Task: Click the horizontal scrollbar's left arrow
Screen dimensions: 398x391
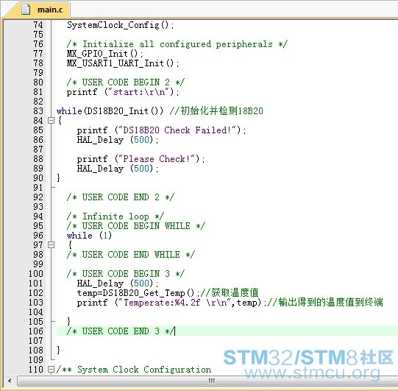Action: pos(10,381)
